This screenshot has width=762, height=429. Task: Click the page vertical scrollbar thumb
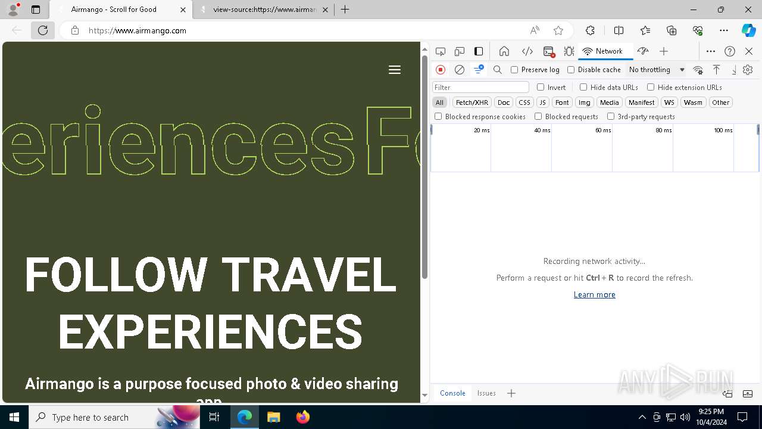pos(425,167)
